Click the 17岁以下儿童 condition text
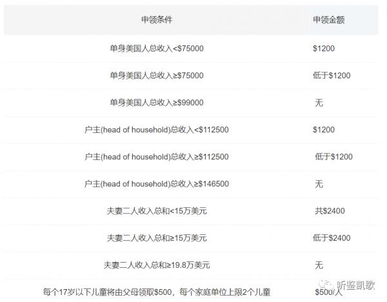Image resolution: width=387 pixels, height=302 pixels. 157,292
